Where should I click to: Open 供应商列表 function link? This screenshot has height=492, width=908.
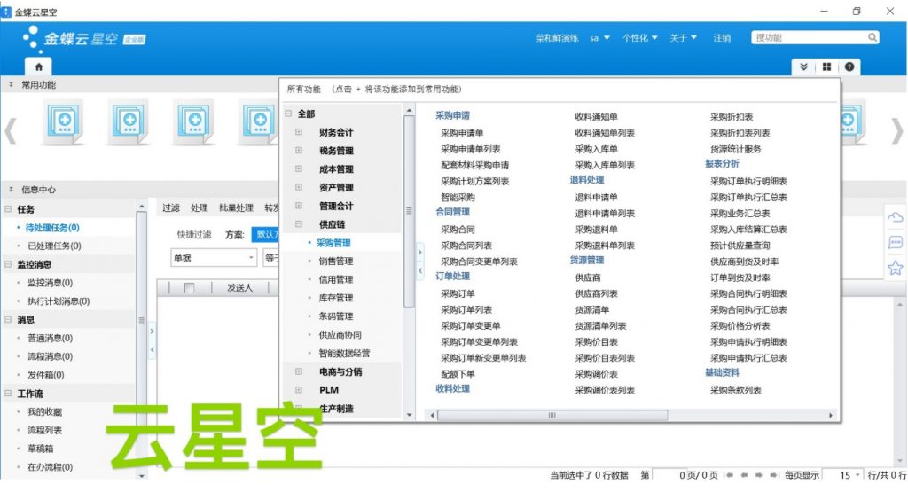click(x=597, y=294)
